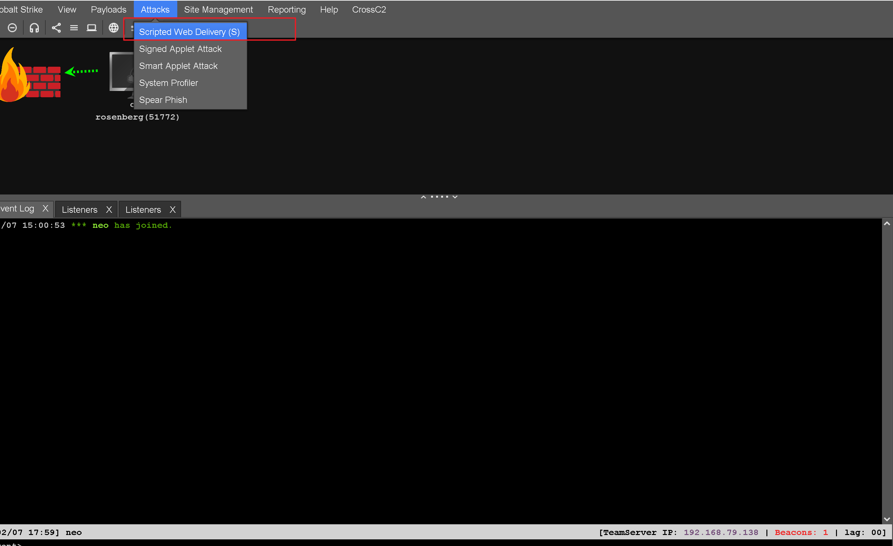Select the firewall icon in the graph
The image size is (893, 546).
30,75
